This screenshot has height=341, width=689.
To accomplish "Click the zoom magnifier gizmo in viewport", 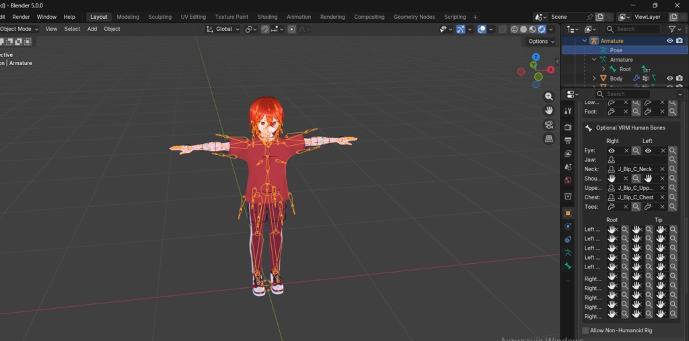I will point(549,97).
